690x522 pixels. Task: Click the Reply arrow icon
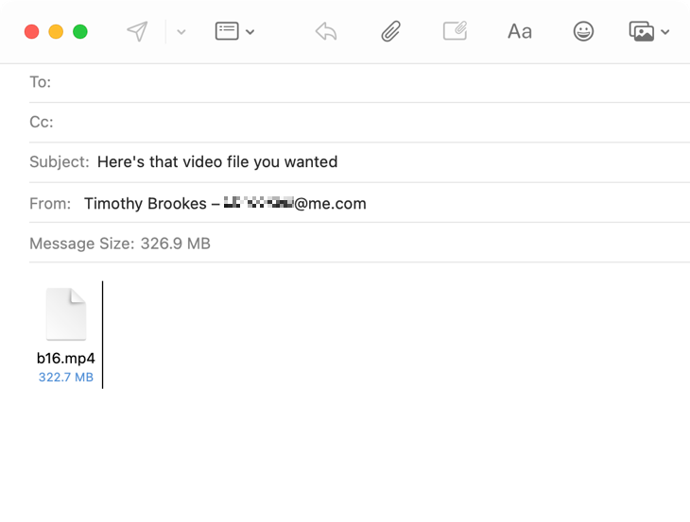coord(326,31)
